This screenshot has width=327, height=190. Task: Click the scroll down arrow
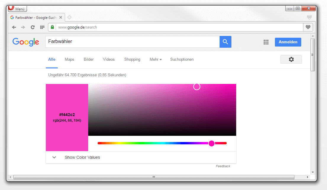[x=312, y=172]
